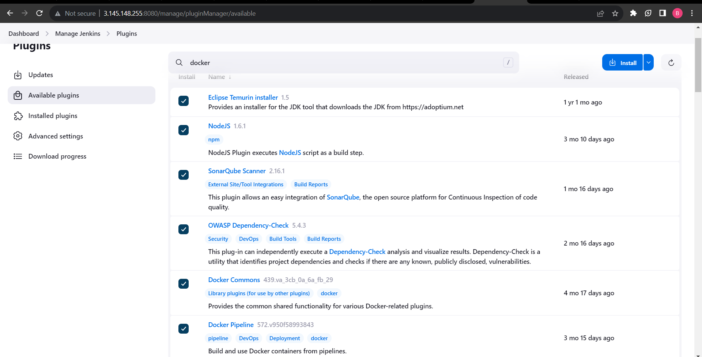The height and width of the screenshot is (357, 702).
Task: Click the NodeJS plugin title link
Action: (219, 126)
